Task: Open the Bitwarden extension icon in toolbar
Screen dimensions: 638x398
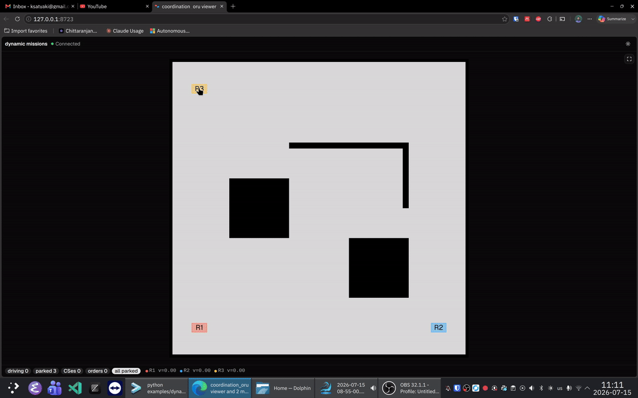Action: (x=516, y=19)
